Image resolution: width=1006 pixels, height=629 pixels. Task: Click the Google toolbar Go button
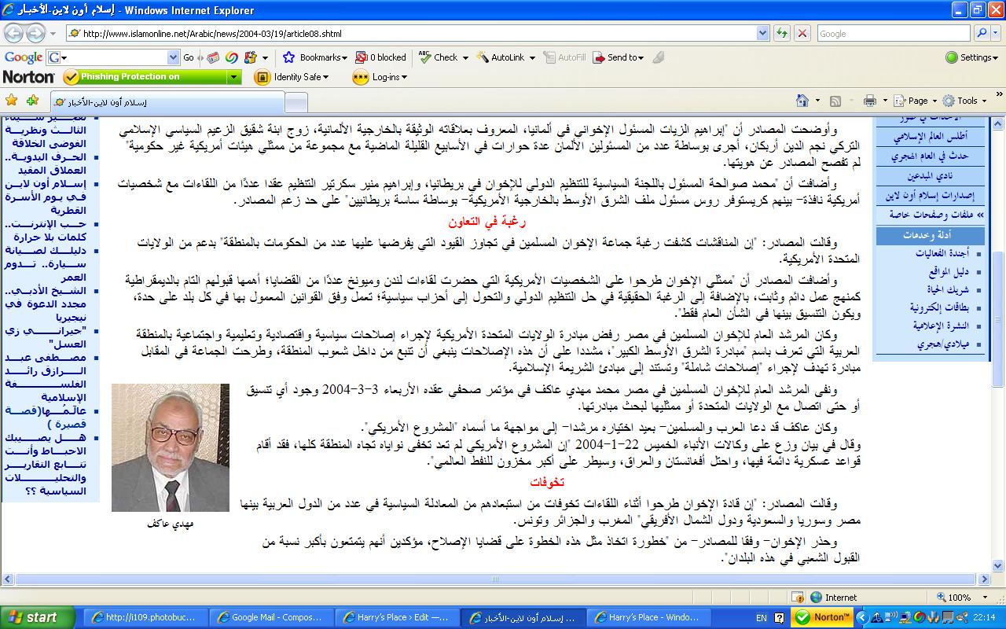point(189,57)
